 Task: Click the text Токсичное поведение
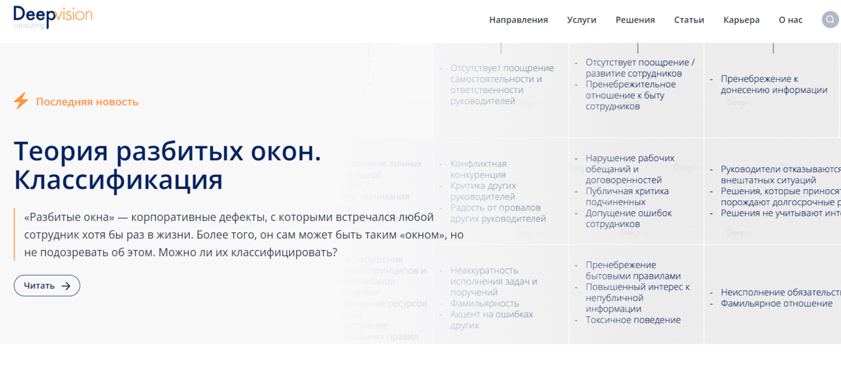coord(633,320)
